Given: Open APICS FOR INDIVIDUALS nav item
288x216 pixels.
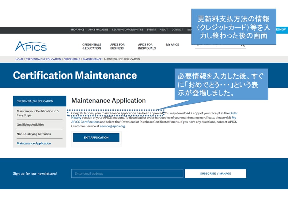Looking at the screenshot, I should [x=147, y=47].
